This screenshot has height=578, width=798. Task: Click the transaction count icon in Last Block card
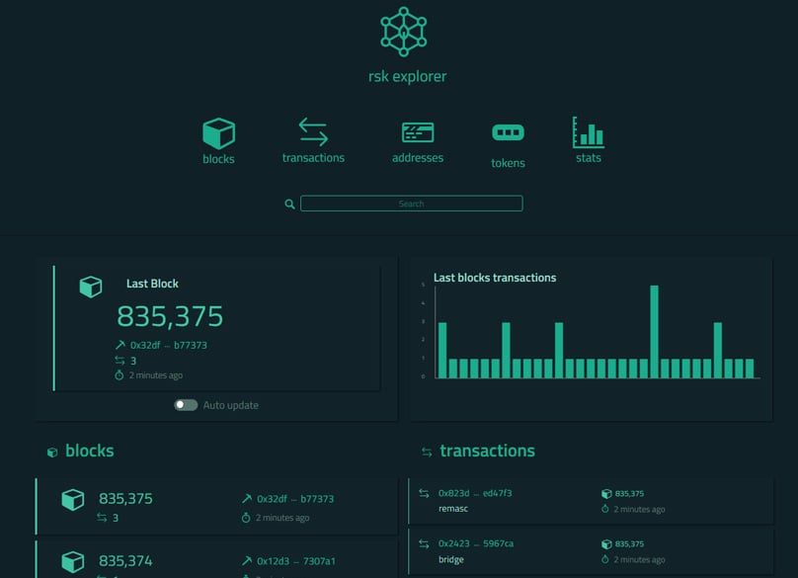120,361
